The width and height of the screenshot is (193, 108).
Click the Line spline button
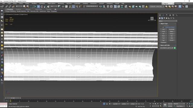[163, 29]
